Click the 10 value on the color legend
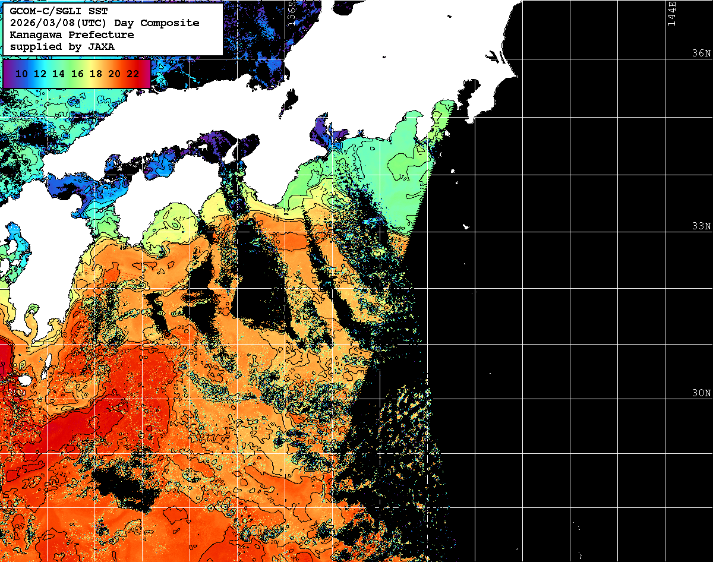This screenshot has height=562, width=713. pos(21,74)
